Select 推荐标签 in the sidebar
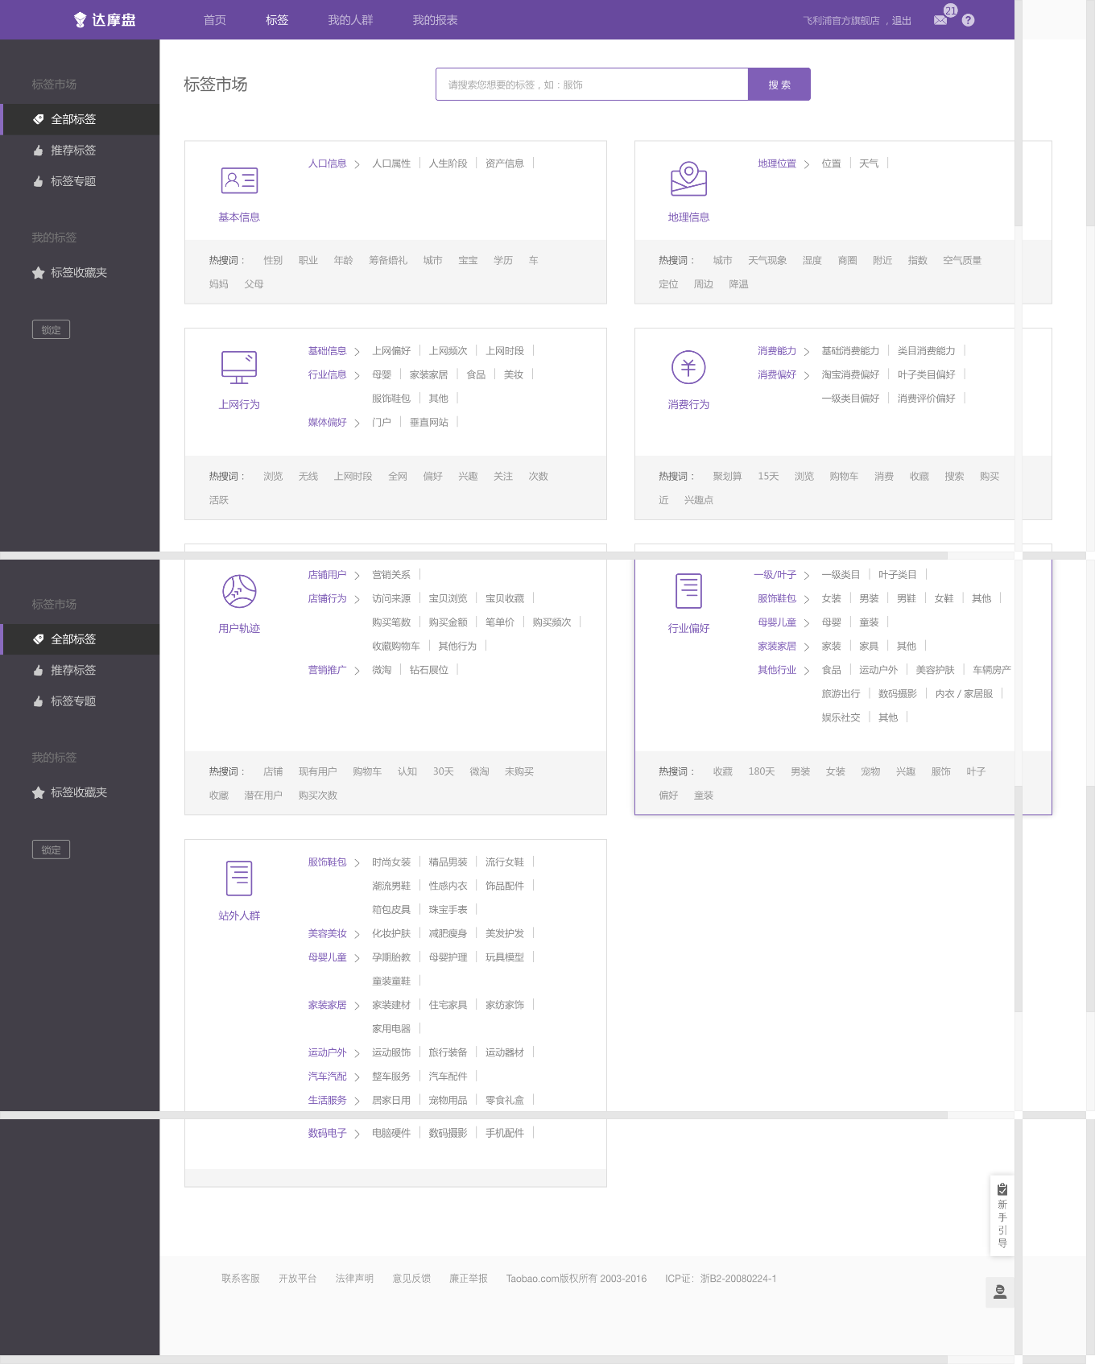 pos(73,151)
